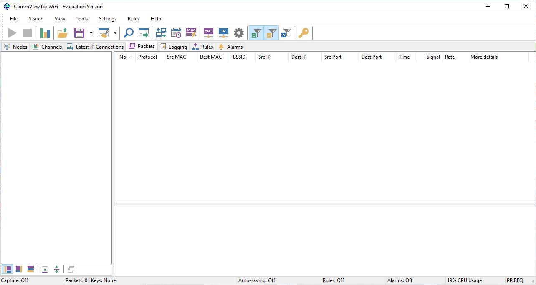Open the IP aliases icon
This screenshot has width=536, height=285.
click(x=223, y=33)
